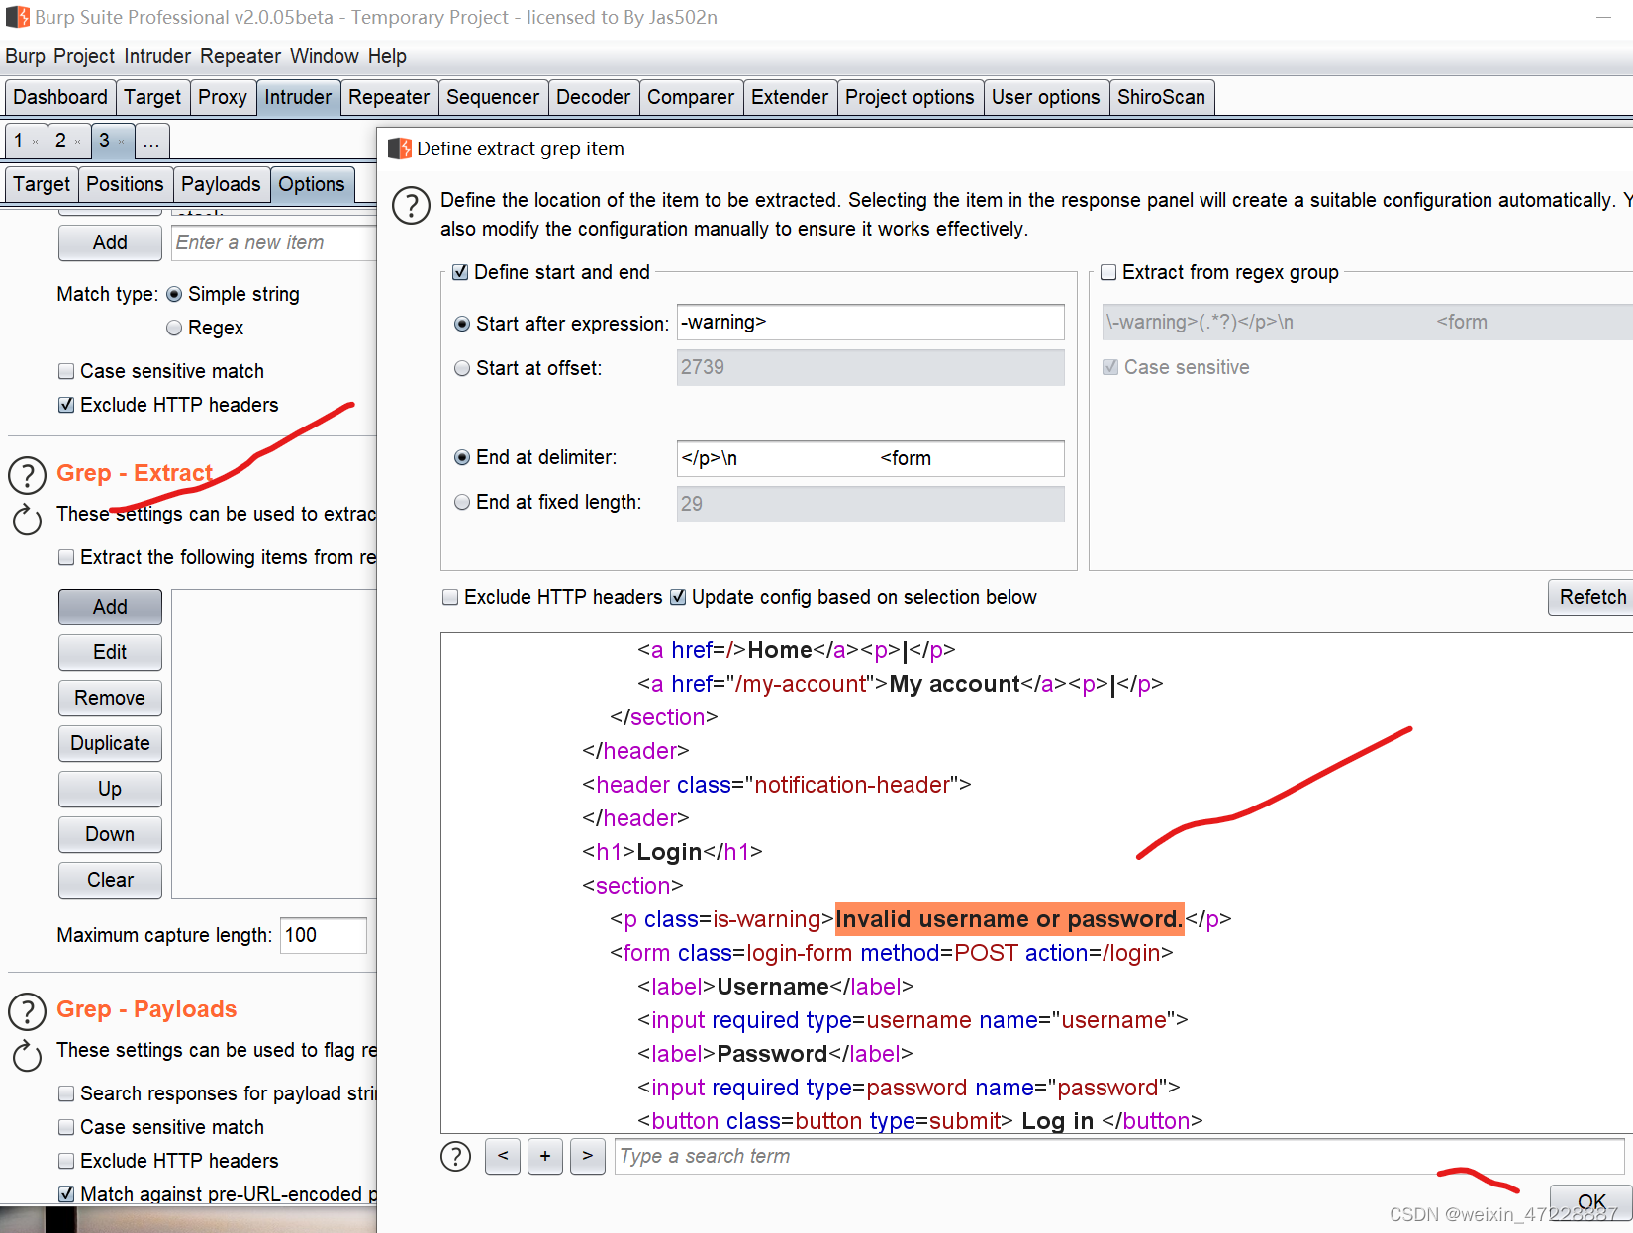Click the Remove button
This screenshot has width=1633, height=1233.
[x=110, y=698]
